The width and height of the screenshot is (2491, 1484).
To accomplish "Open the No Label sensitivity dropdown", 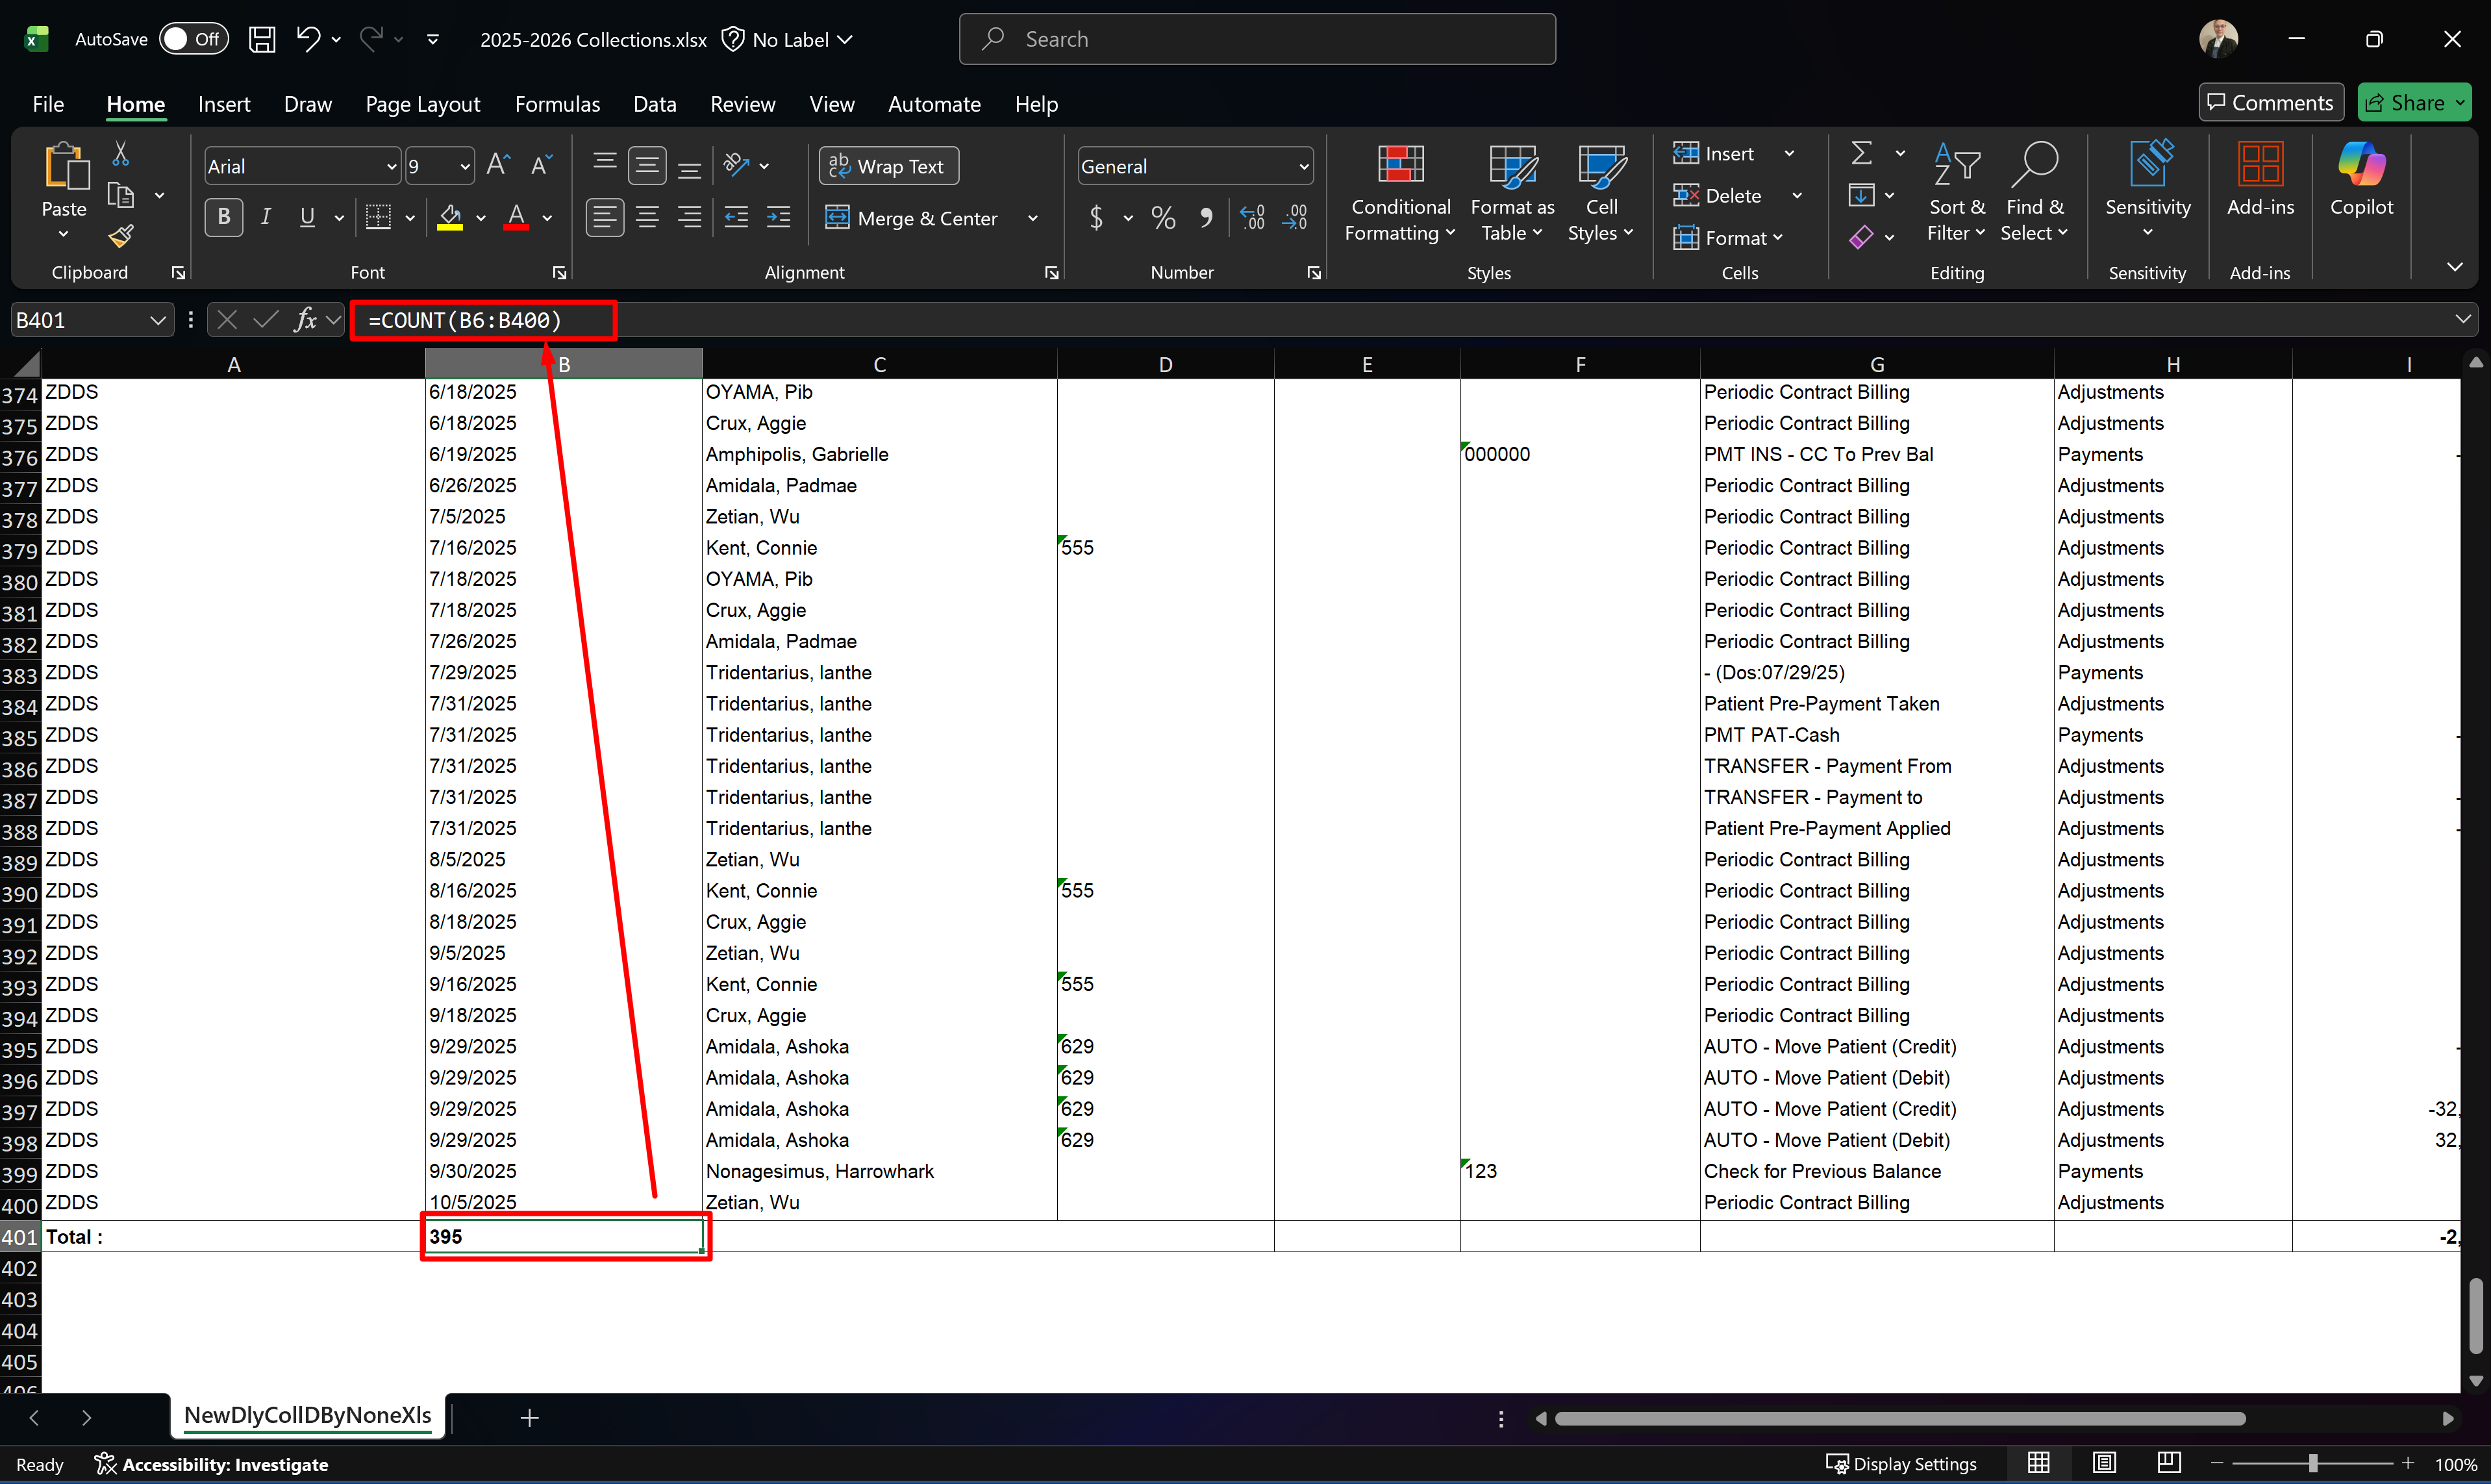I will [x=789, y=39].
